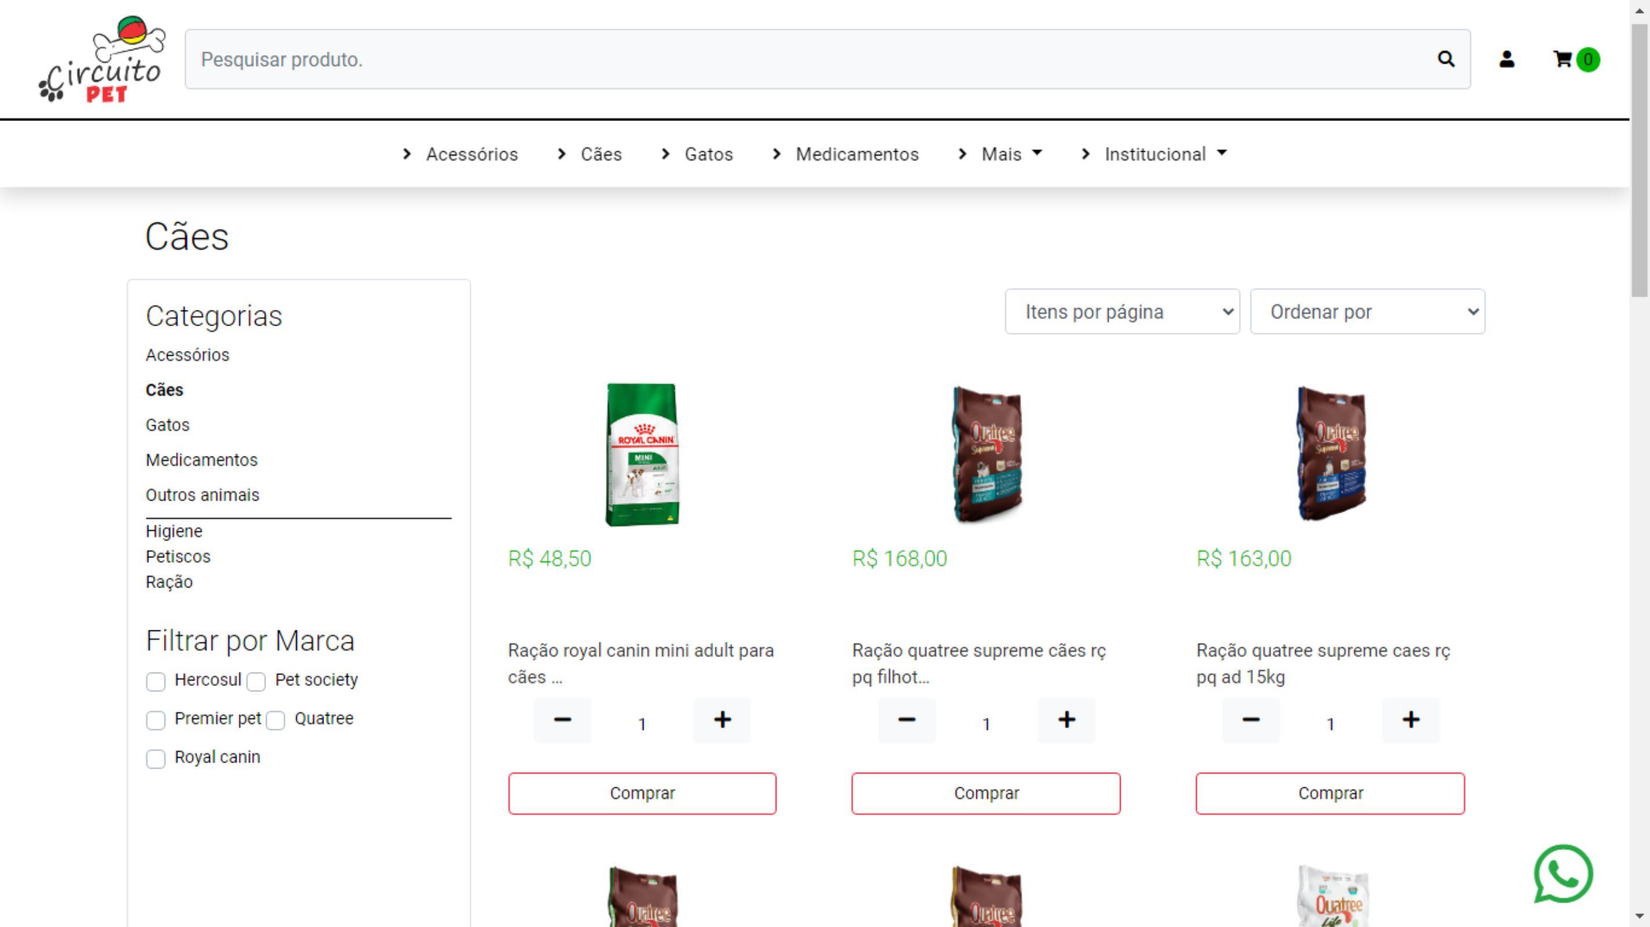Click the green cart count badge

(x=1588, y=60)
